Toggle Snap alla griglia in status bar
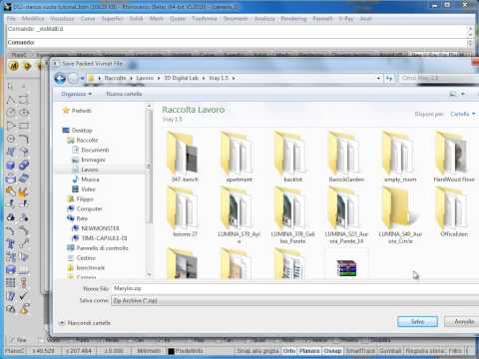 257,351
